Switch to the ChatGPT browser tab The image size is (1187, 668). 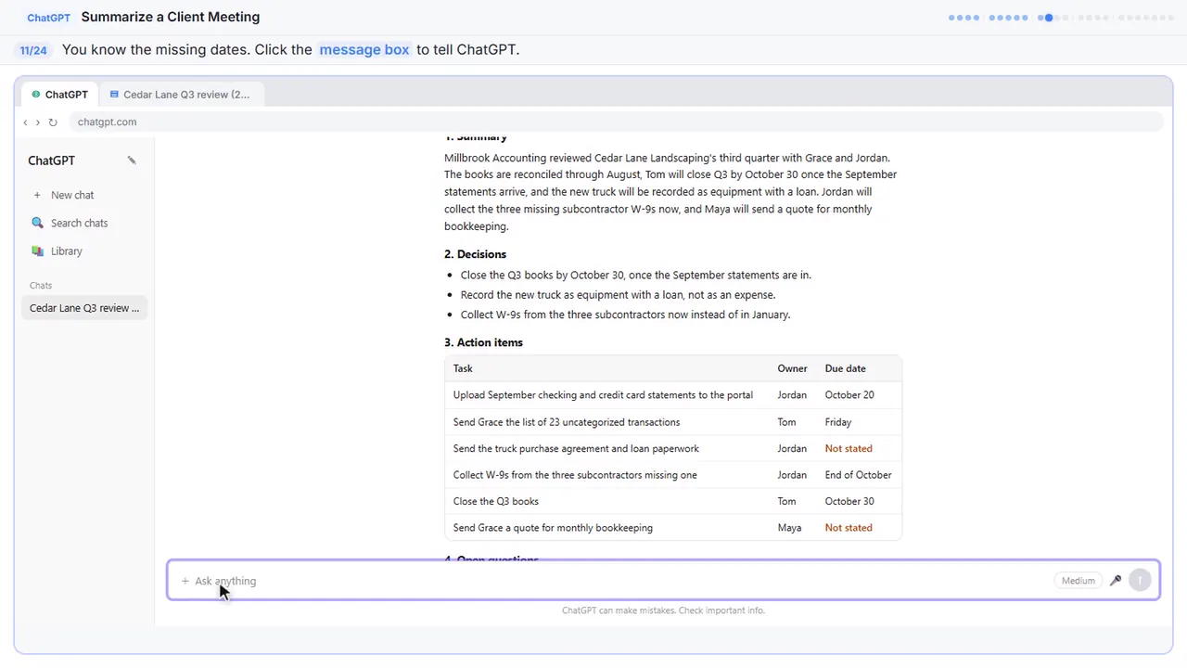tap(60, 95)
